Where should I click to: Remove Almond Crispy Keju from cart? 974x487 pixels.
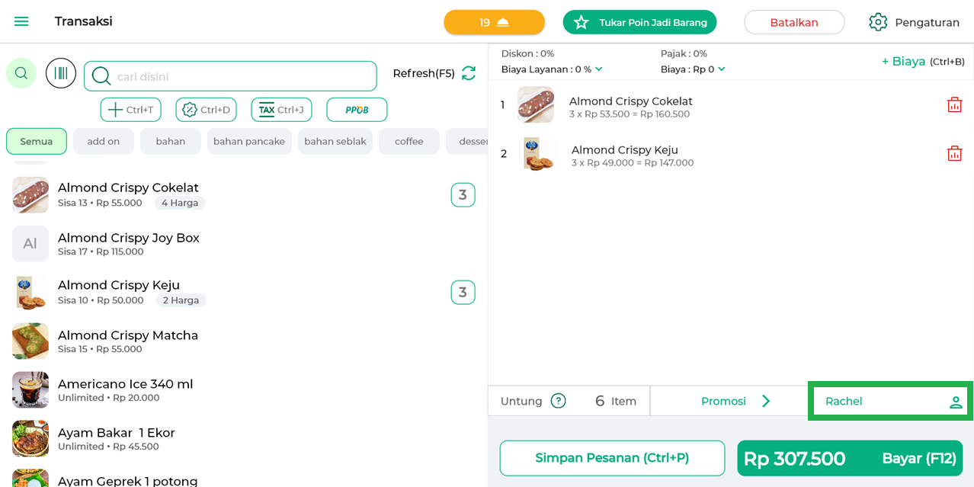click(954, 154)
